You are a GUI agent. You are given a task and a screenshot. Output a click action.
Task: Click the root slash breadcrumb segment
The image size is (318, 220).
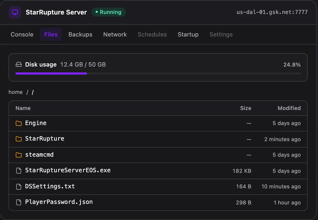point(33,92)
